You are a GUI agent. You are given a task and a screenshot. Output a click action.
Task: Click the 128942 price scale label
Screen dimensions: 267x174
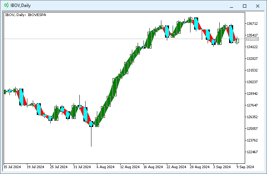(x=252, y=94)
